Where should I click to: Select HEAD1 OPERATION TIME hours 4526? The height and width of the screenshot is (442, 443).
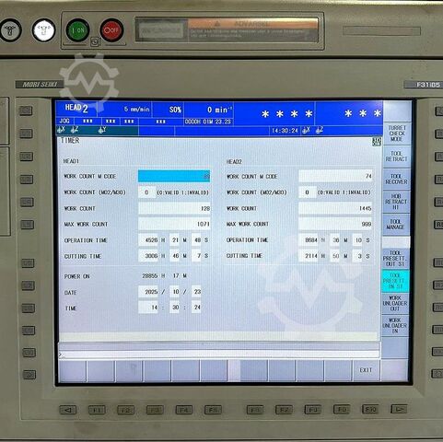[x=148, y=240]
